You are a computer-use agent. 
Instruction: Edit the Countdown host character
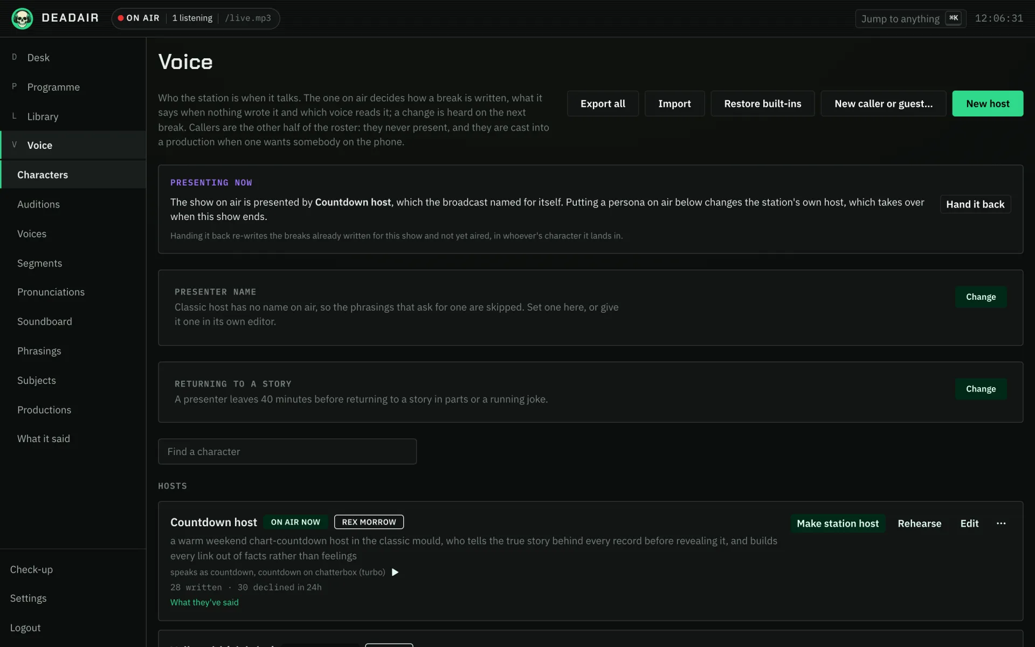(969, 524)
